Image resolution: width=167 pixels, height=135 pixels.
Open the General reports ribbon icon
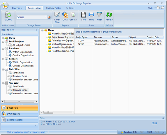[73, 16]
